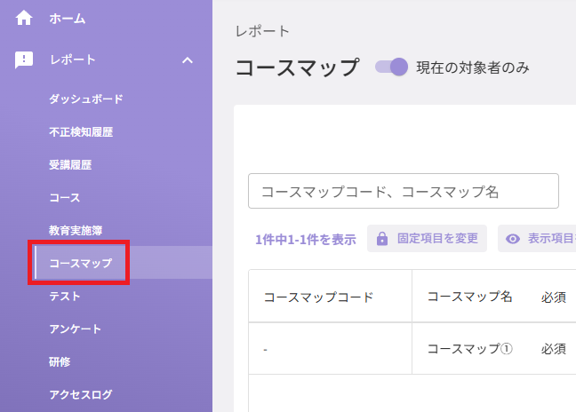
Task: Open 研修 report page
Action: pyautogui.click(x=60, y=361)
